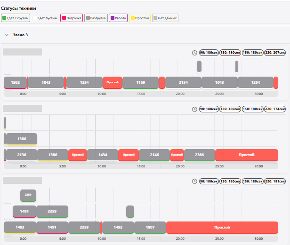This screenshot has height=245, width=290.
Task: Open the 1907 timeline block
Action: coord(150,227)
